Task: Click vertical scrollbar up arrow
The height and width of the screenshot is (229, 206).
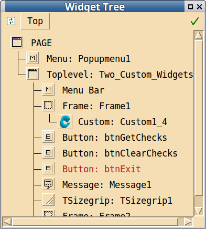Action: coord(199,36)
